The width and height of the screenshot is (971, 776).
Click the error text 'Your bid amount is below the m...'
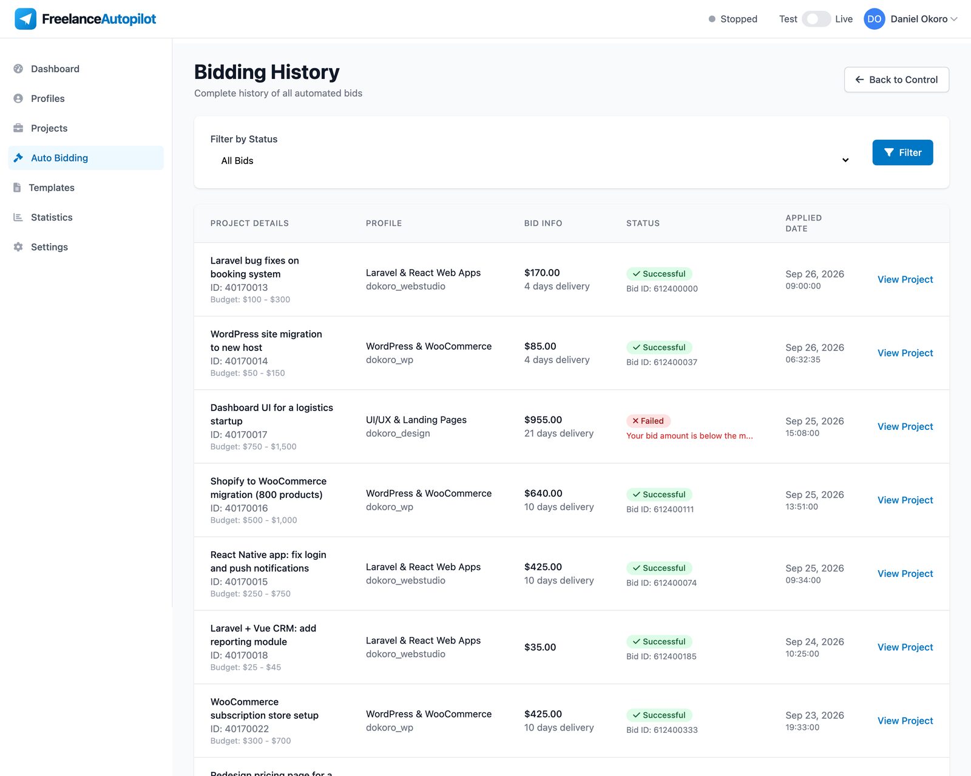(689, 435)
